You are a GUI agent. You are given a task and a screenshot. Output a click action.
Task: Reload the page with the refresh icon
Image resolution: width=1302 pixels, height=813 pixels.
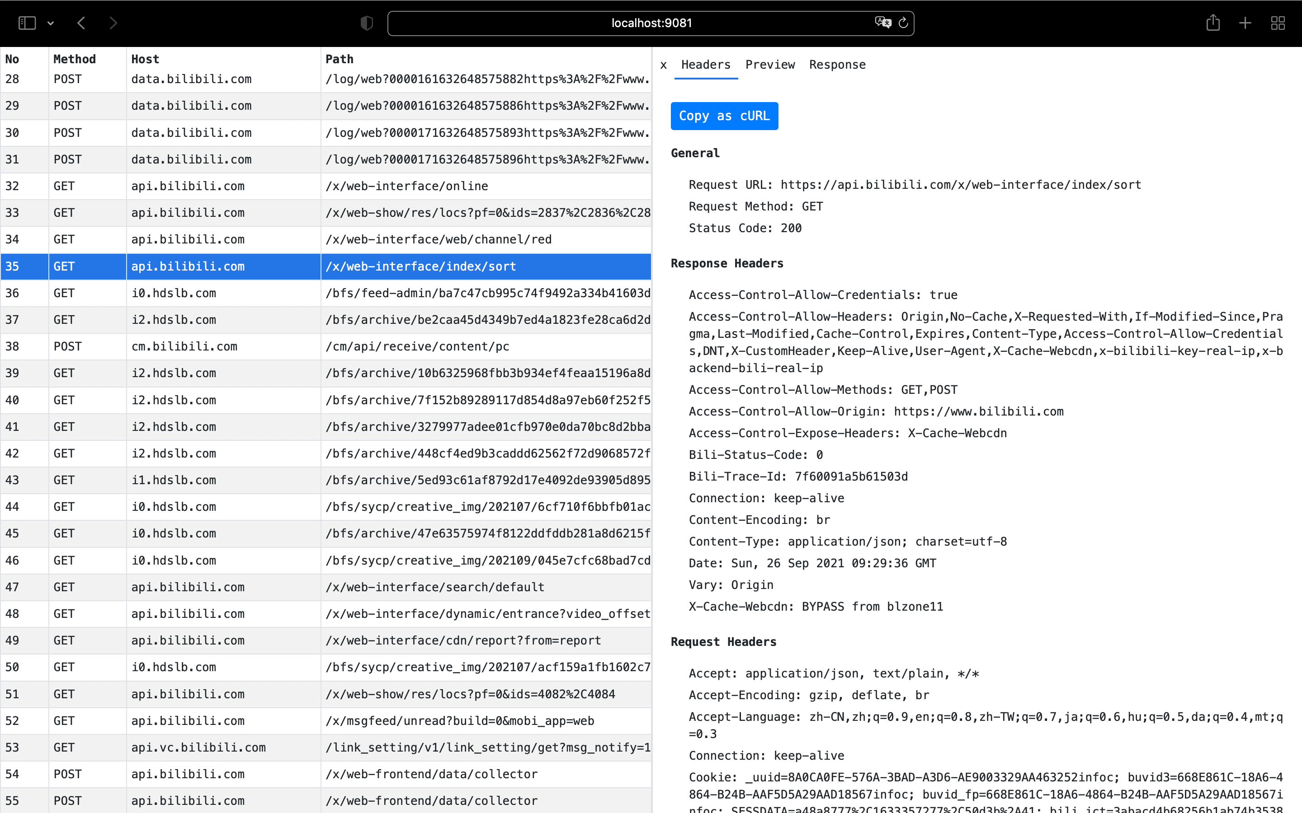(x=903, y=23)
